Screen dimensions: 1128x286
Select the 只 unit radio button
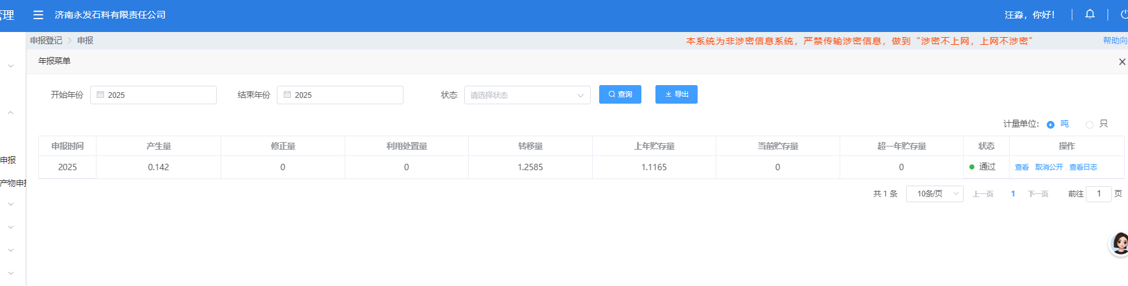(x=1090, y=125)
